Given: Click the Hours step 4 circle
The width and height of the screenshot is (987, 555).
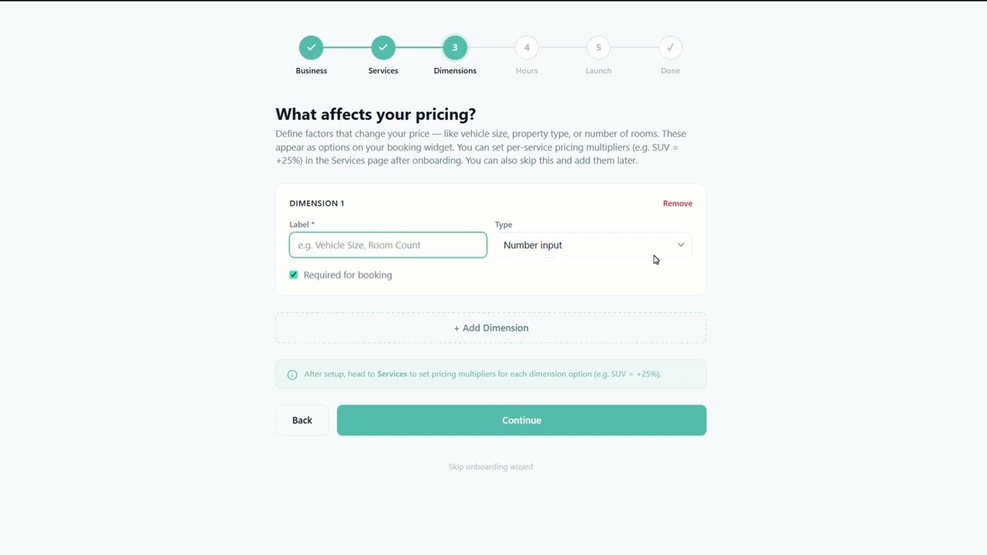Looking at the screenshot, I should tap(527, 48).
